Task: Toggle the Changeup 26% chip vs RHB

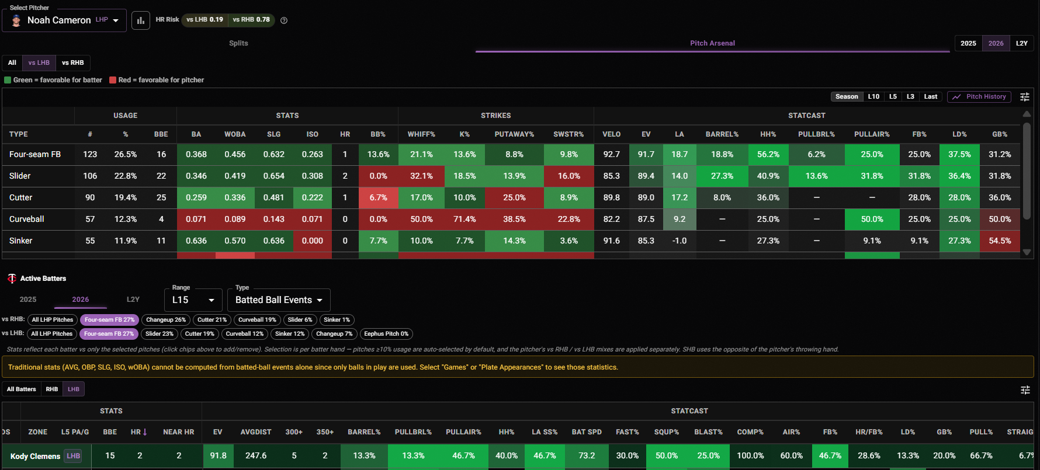Action: click(166, 320)
